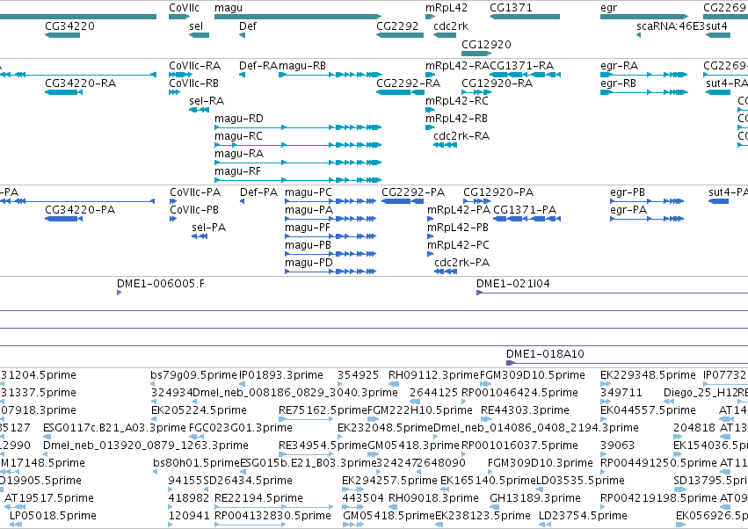
Task: Click the sel gene label
Action: 196,25
